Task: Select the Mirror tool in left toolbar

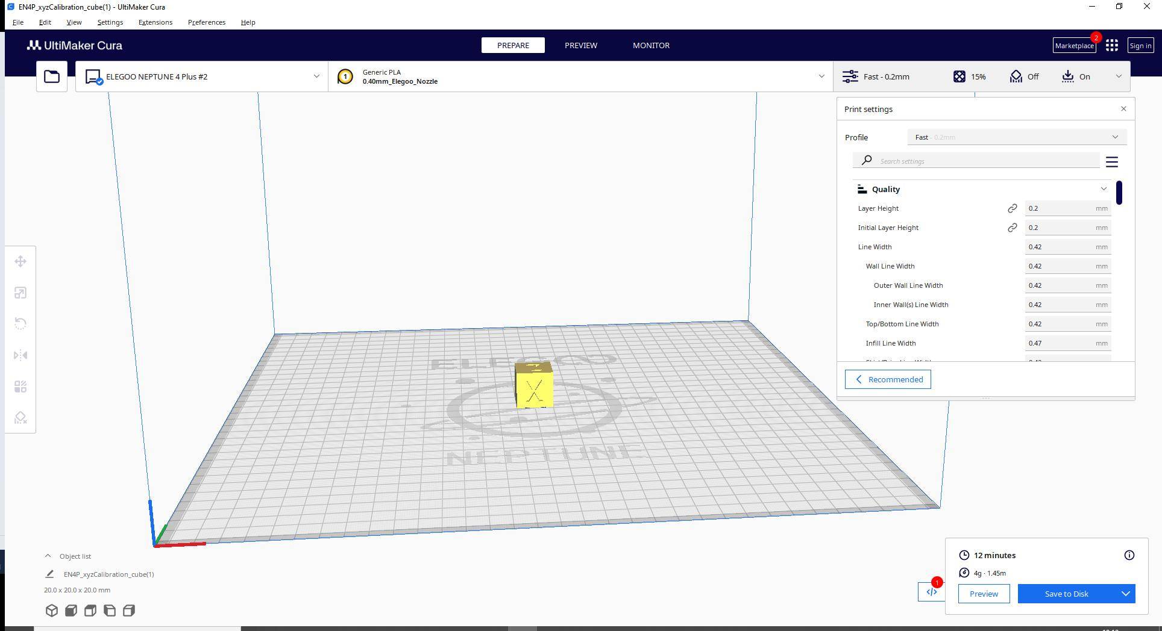Action: [20, 355]
